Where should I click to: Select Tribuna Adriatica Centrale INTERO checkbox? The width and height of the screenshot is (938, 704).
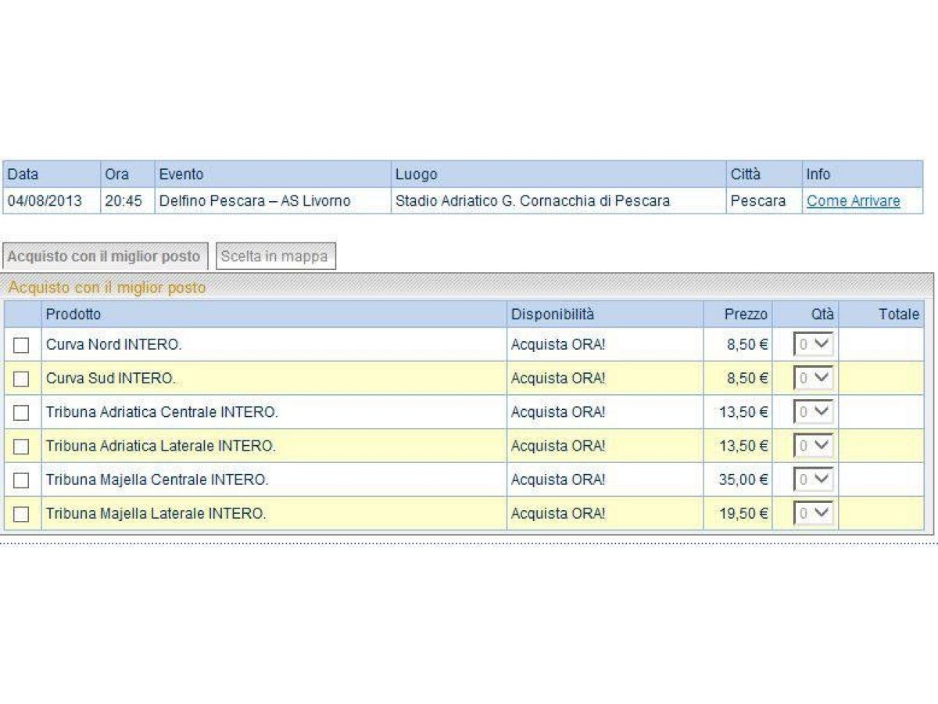[x=21, y=412]
